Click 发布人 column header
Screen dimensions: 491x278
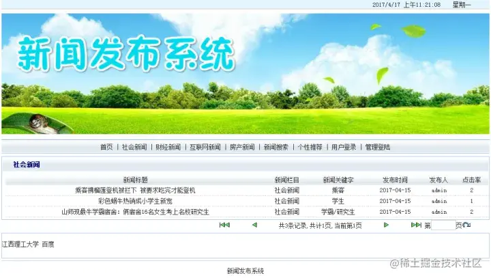point(438,180)
